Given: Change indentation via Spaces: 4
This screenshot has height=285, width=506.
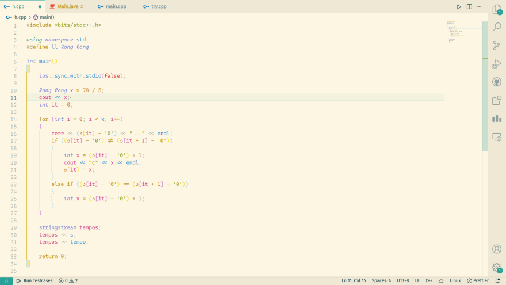Looking at the screenshot, I should pos(381,281).
